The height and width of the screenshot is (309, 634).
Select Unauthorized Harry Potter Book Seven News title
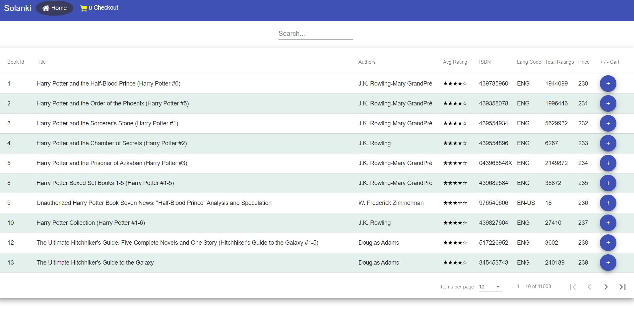click(x=154, y=203)
